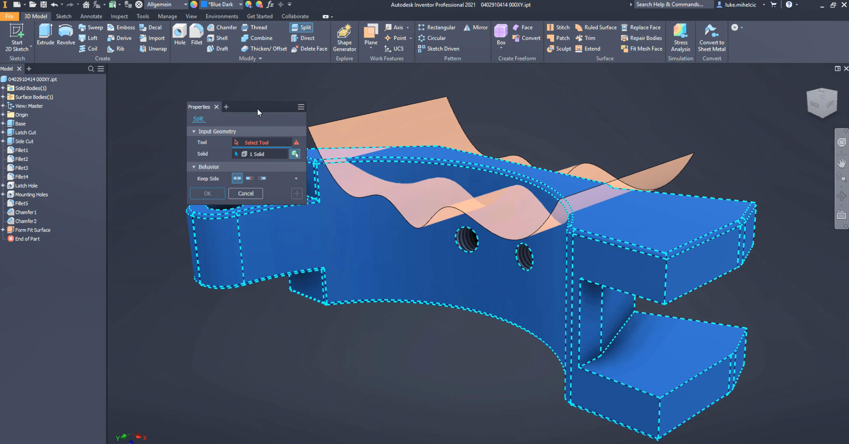Image resolution: width=849 pixels, height=444 pixels.
Task: Expand the Solid Bodies(1) tree node
Action: [x=3, y=88]
